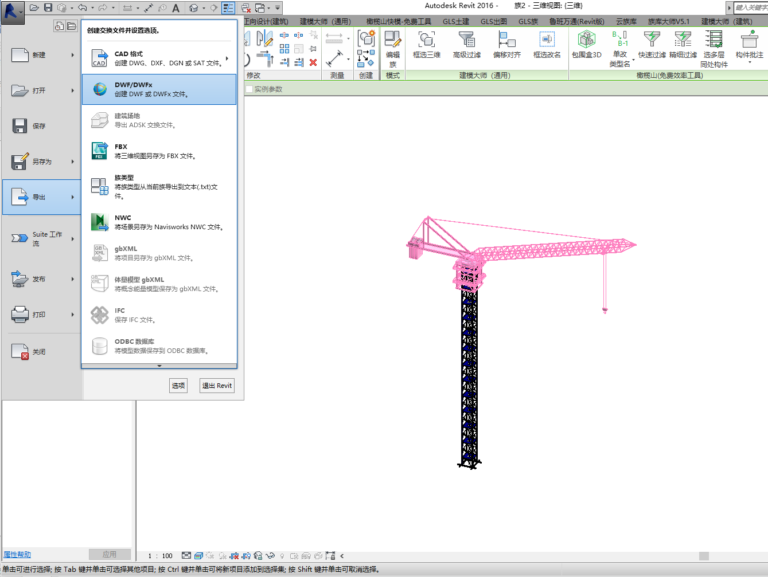This screenshot has height=577, width=768.
Task: Select the DWF/DWFx export option
Action: 159,89
